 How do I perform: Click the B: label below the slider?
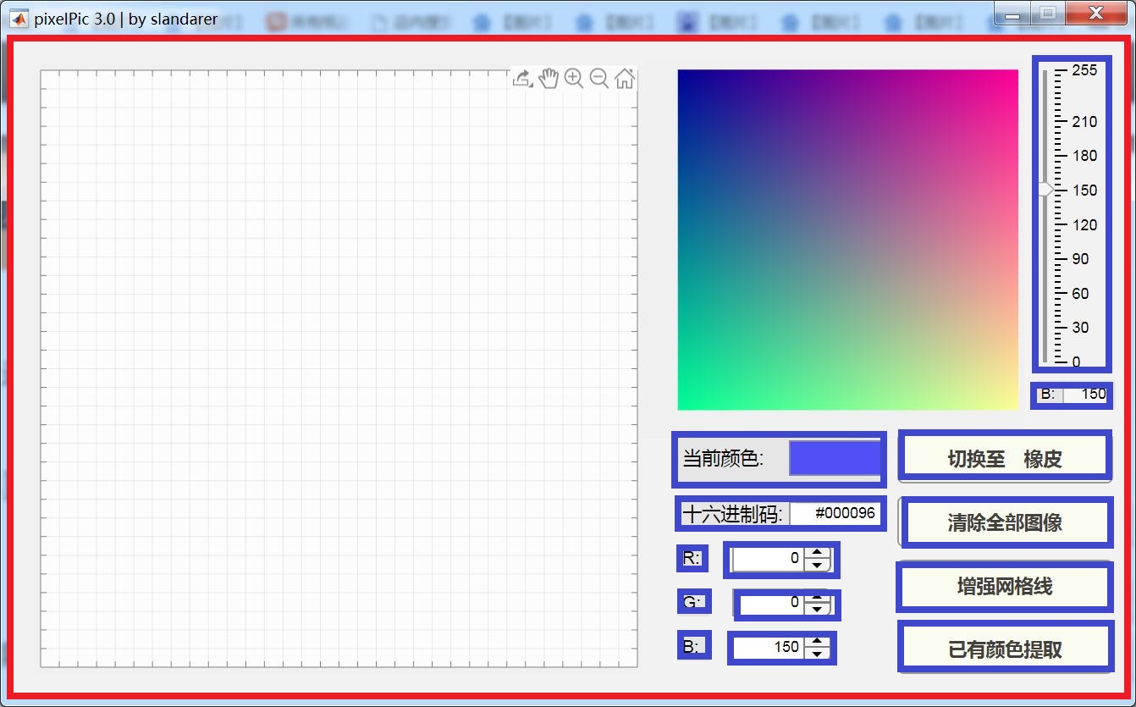coord(1048,394)
